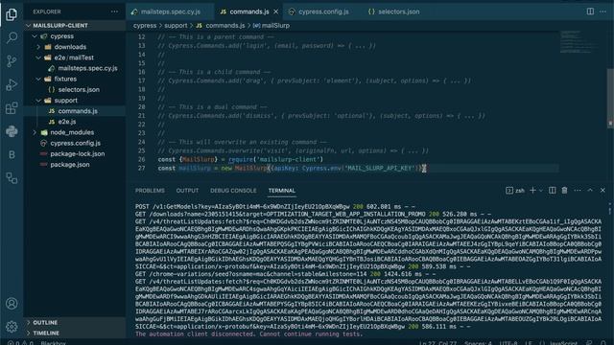Create a new terminal with plus icon

pyautogui.click(x=532, y=190)
